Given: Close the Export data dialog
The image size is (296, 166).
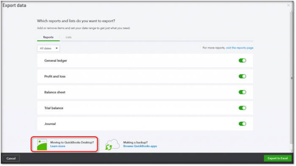Looking at the screenshot, I should (288, 6).
